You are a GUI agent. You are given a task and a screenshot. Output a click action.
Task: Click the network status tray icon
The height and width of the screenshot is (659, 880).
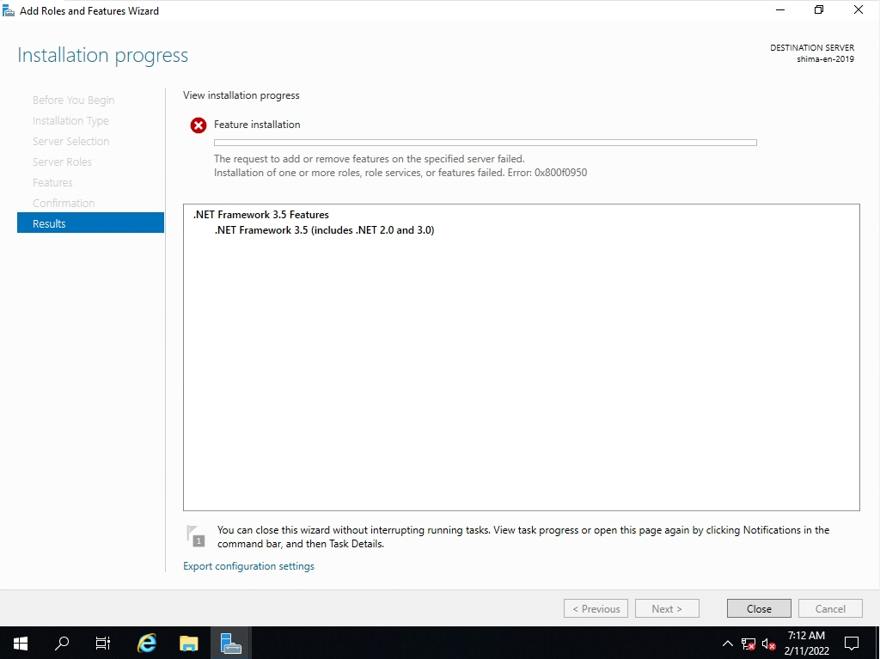[x=749, y=644]
